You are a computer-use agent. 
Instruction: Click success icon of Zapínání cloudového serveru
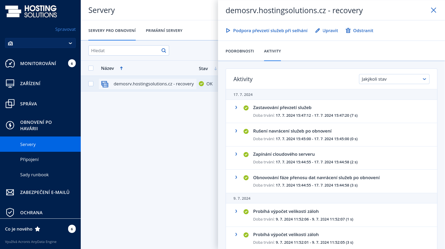[x=246, y=154]
